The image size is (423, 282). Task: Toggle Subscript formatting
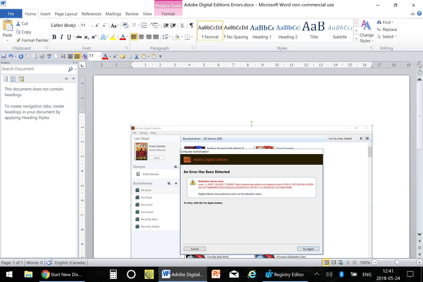pyautogui.click(x=86, y=37)
